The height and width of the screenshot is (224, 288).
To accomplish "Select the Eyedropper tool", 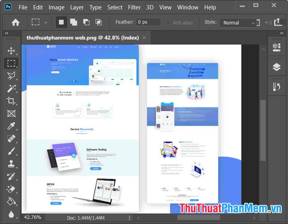I will point(11,126).
